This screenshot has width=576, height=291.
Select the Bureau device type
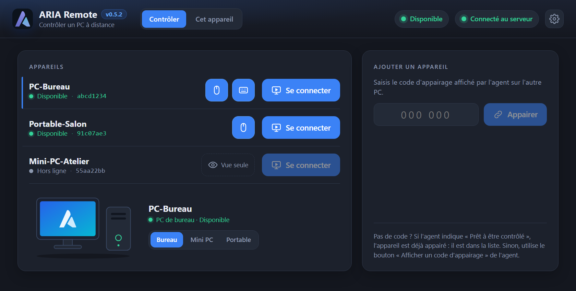point(167,240)
